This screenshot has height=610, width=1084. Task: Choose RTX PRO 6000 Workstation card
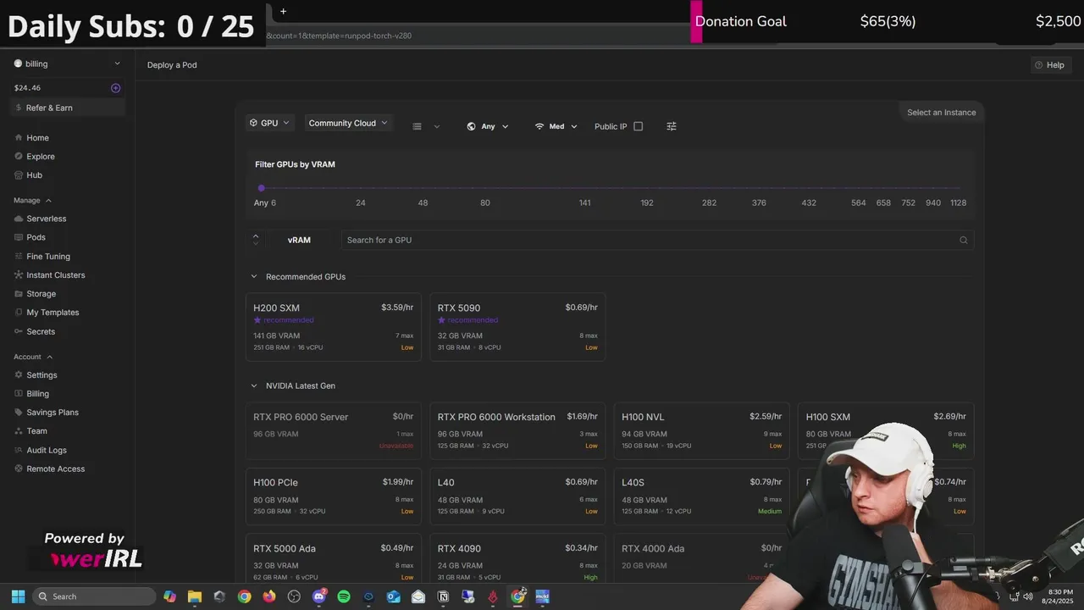click(x=517, y=430)
